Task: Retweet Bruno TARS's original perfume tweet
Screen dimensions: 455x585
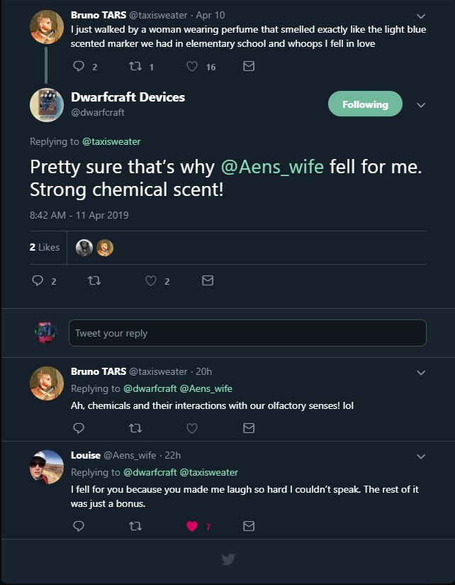Action: [135, 66]
